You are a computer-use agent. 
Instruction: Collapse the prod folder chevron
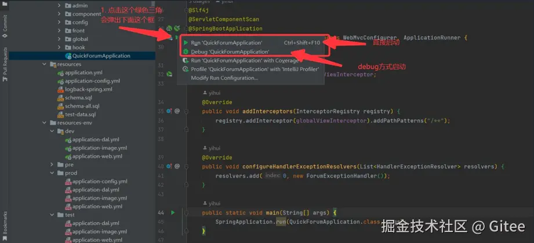(x=52, y=173)
